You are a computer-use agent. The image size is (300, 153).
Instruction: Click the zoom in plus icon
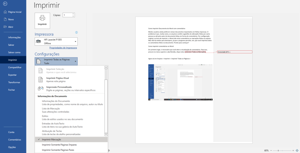point(293,151)
